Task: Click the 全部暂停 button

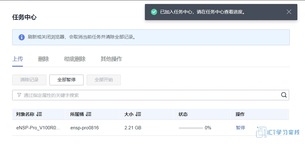Action: tap(66, 80)
